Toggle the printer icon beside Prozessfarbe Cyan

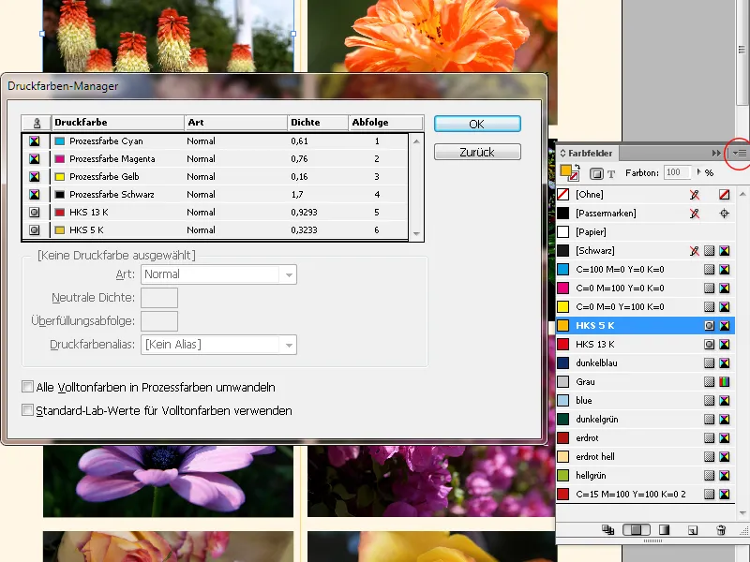34,140
